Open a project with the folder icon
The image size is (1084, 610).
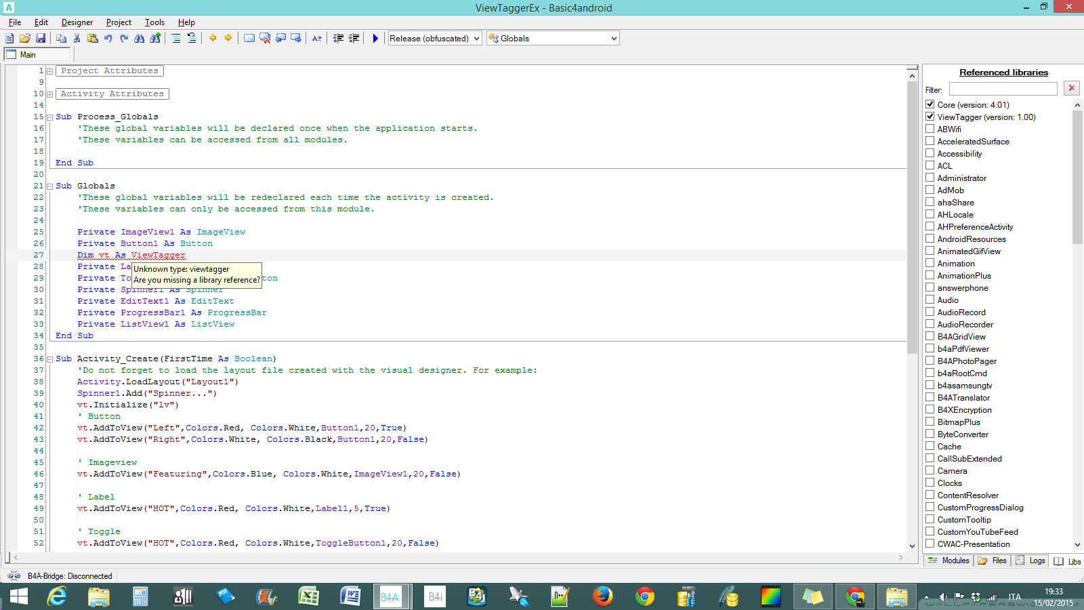pyautogui.click(x=25, y=39)
